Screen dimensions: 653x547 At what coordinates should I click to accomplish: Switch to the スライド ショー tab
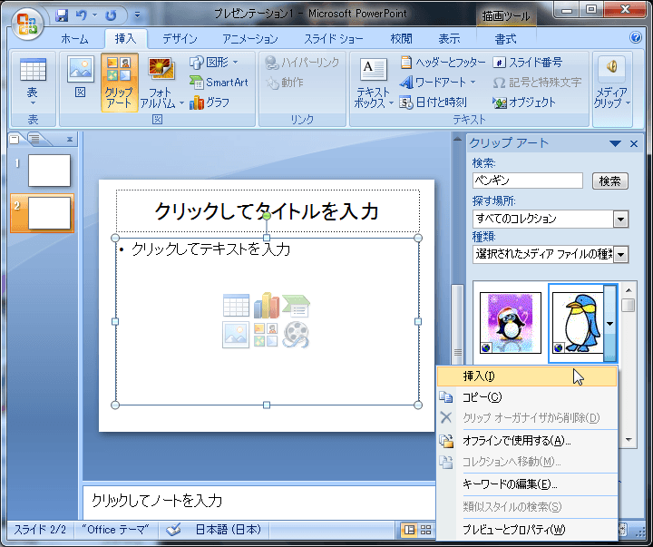click(334, 39)
